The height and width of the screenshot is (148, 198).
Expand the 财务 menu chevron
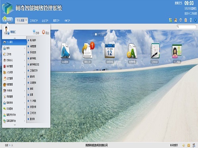pos(25,48)
